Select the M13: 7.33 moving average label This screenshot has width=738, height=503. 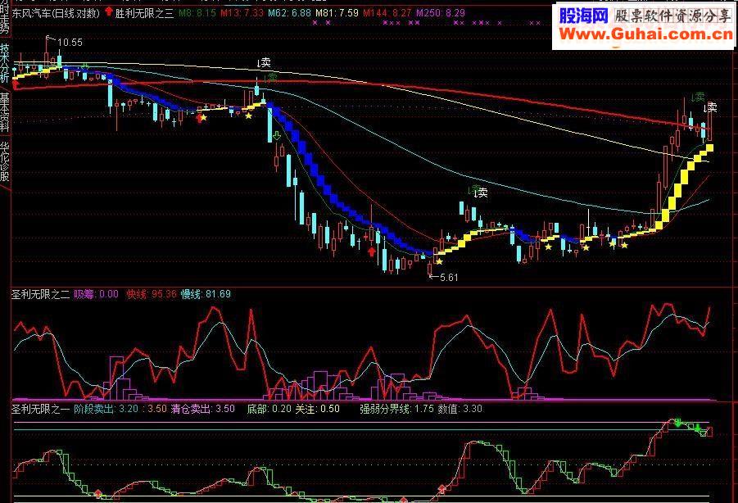pyautogui.click(x=242, y=13)
